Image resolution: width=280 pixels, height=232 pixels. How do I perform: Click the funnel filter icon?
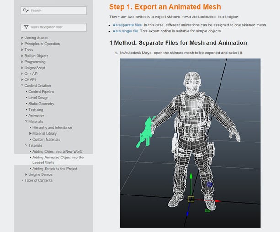pyautogui.click(x=26, y=27)
